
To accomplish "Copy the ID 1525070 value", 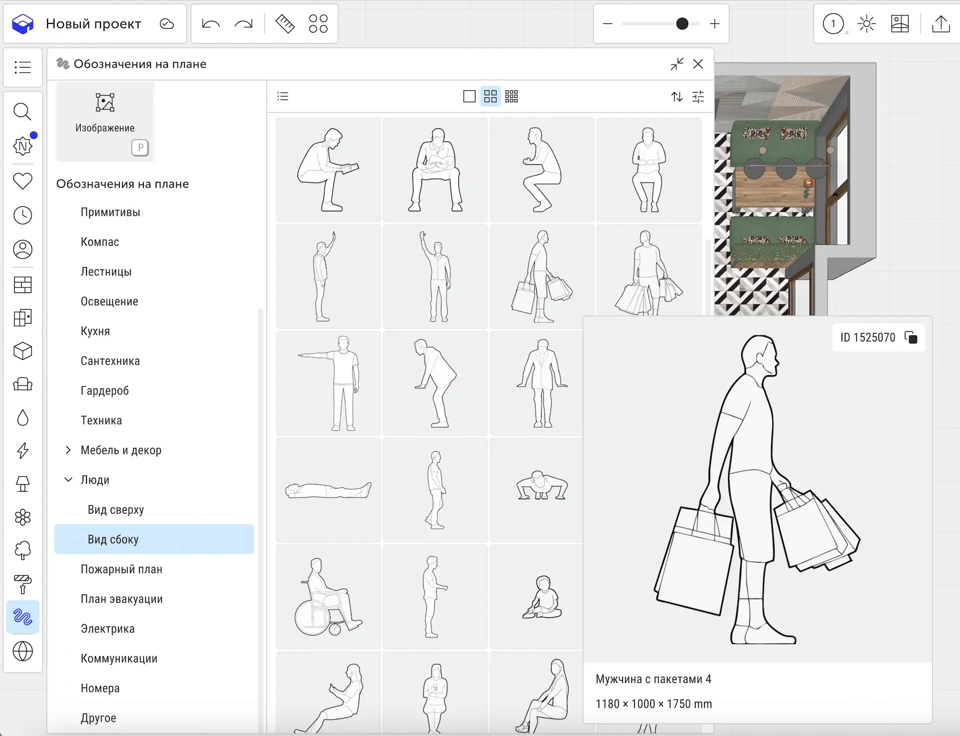I will 911,337.
